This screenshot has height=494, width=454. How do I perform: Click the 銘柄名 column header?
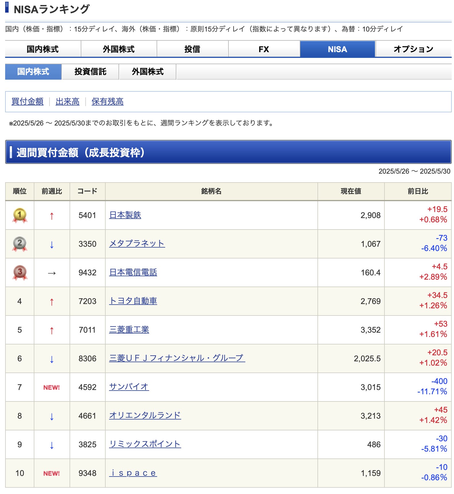pyautogui.click(x=212, y=191)
